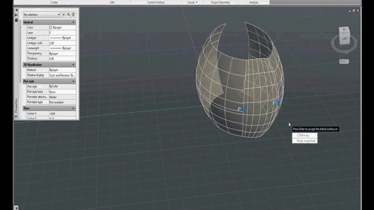Open the Project Geometry panel
The image size is (374, 210).
[220, 2]
